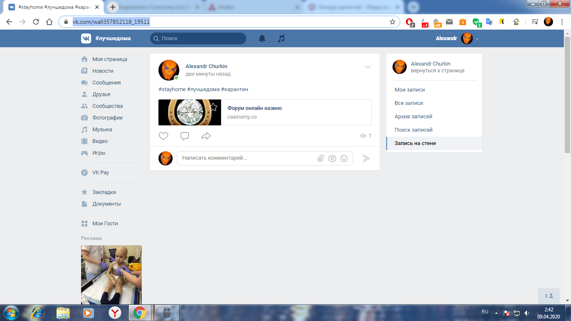Add a photo using the camera icon
The height and width of the screenshot is (321, 571).
[x=332, y=158]
